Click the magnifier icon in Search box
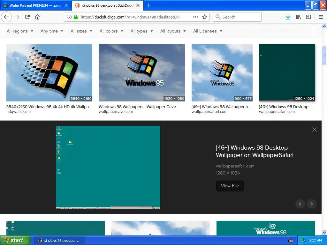 coord(218,17)
